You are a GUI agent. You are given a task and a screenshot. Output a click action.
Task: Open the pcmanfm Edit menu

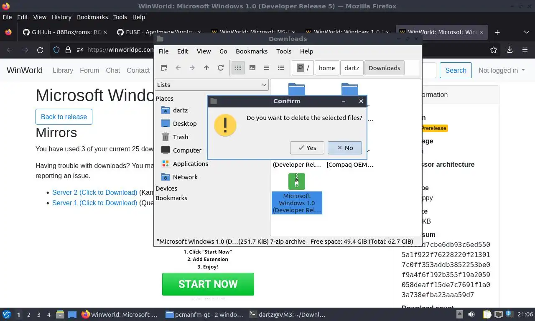(183, 51)
